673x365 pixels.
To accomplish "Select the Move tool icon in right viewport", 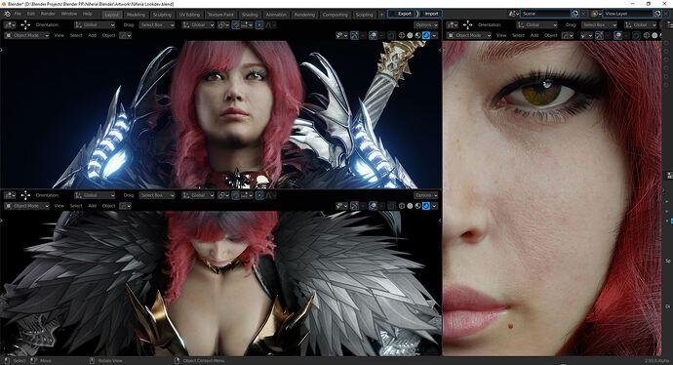I will click(468, 25).
